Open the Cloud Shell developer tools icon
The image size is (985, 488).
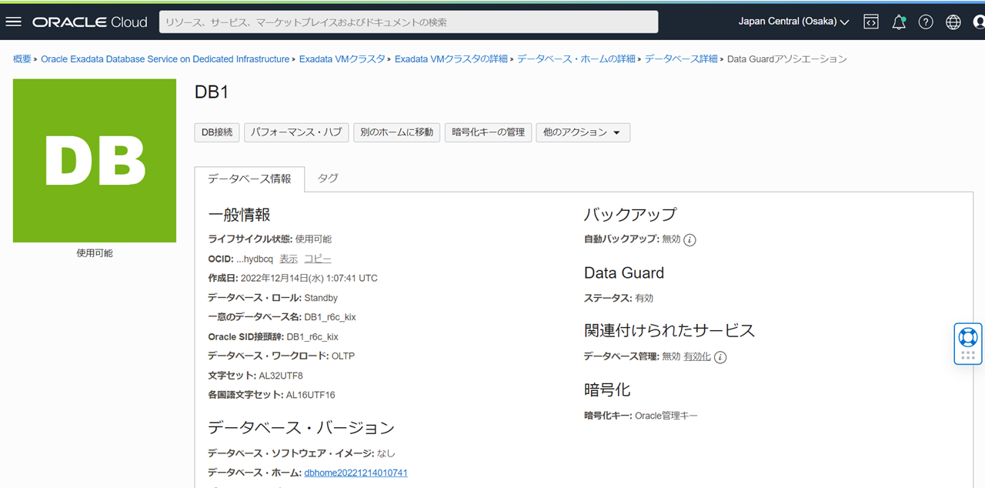pos(870,22)
